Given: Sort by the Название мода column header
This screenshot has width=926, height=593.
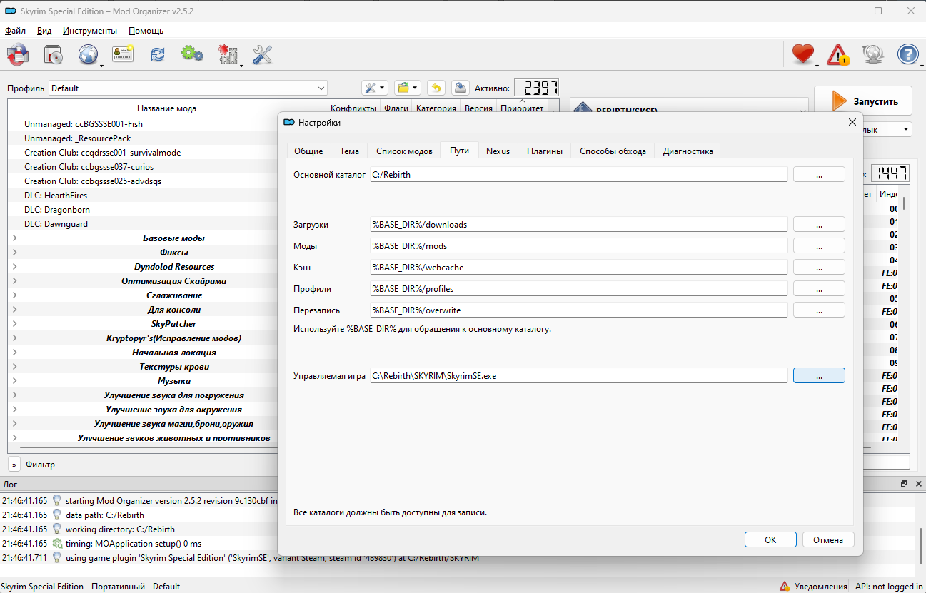Looking at the screenshot, I should click(166, 108).
